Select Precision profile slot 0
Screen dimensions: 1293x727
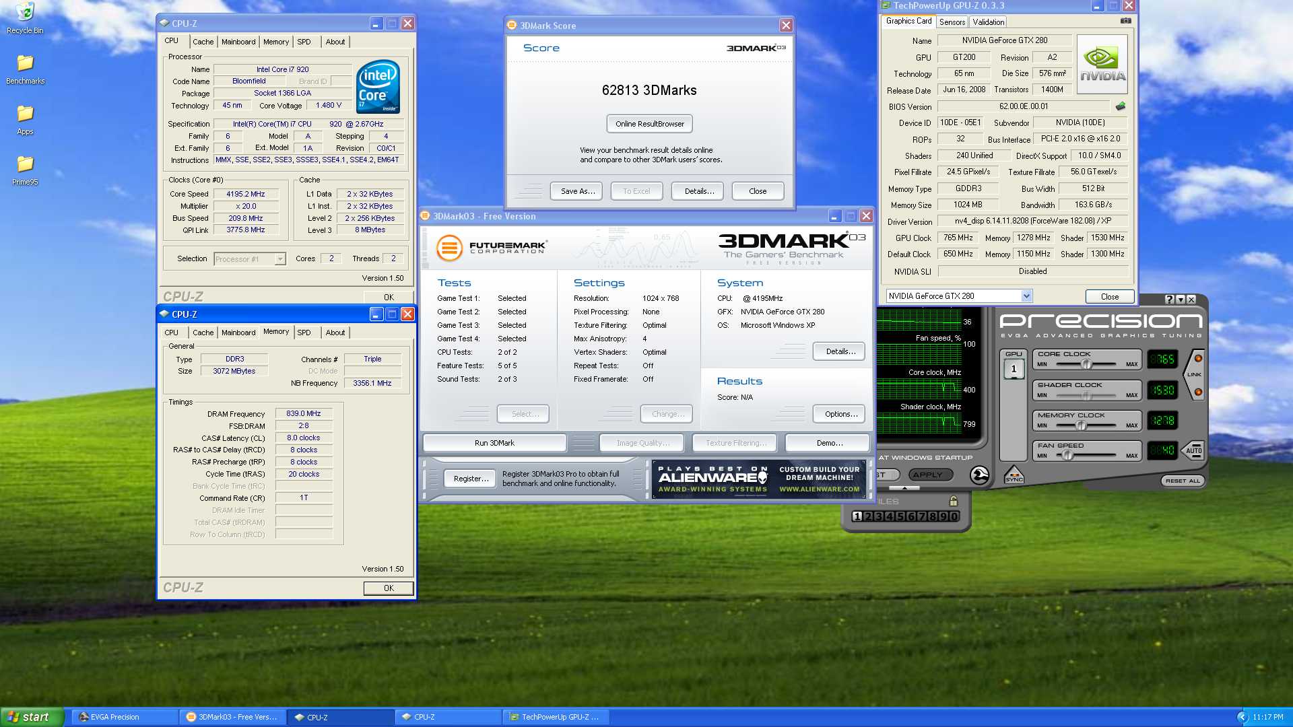click(x=954, y=516)
